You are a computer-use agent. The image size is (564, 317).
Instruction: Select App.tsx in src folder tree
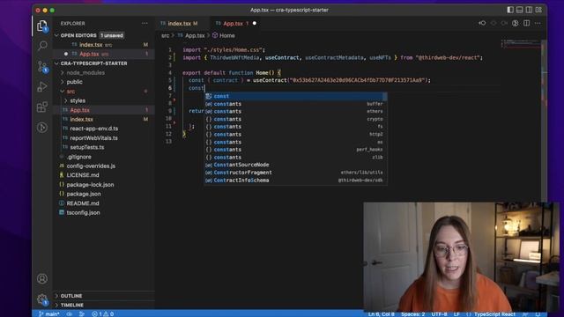pyautogui.click(x=104, y=110)
